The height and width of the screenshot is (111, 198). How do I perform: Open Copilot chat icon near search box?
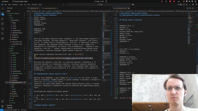pos(133,5)
